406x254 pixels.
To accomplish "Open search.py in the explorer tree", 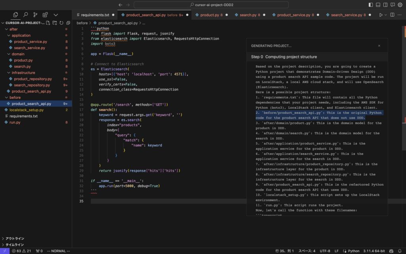I will (36, 66).
